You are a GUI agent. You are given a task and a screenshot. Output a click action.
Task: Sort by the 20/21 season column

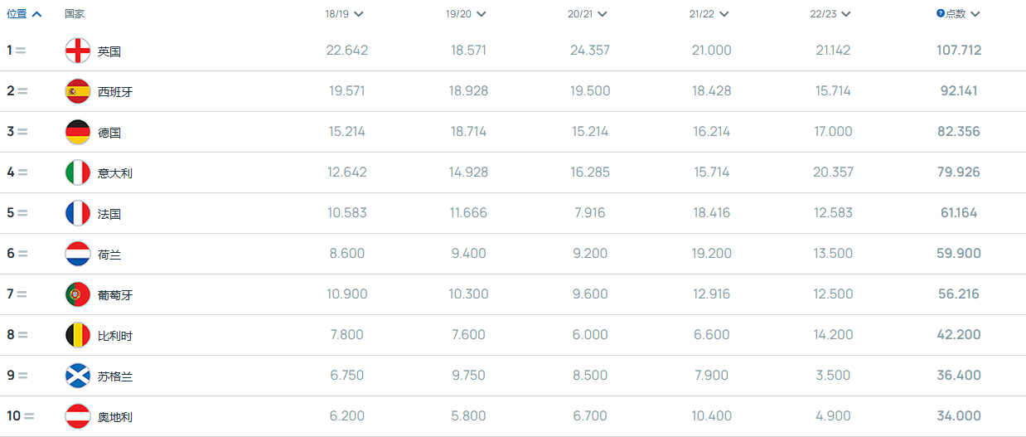[588, 14]
